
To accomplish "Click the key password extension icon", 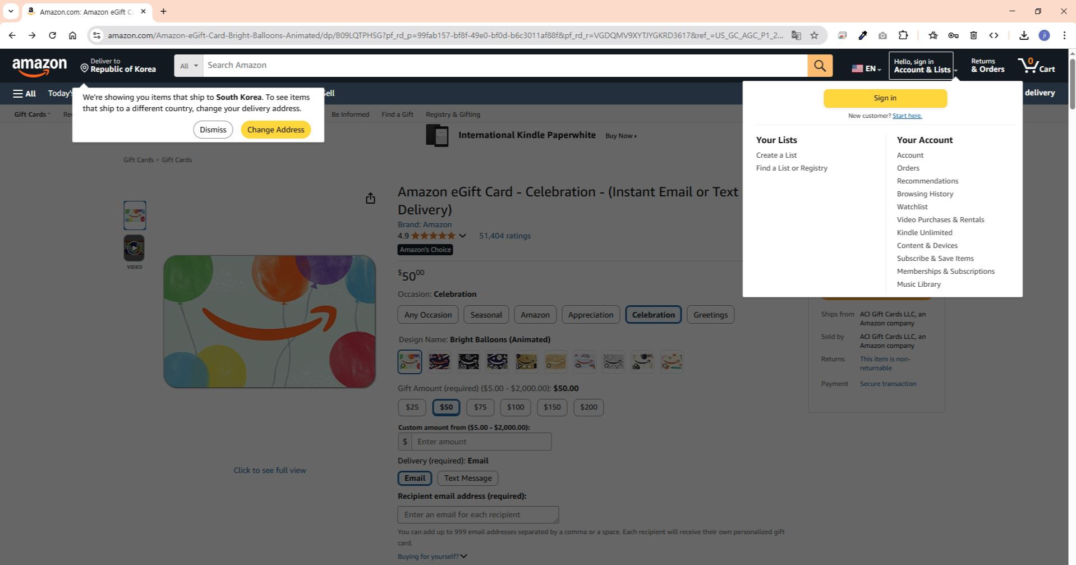I will pos(953,35).
